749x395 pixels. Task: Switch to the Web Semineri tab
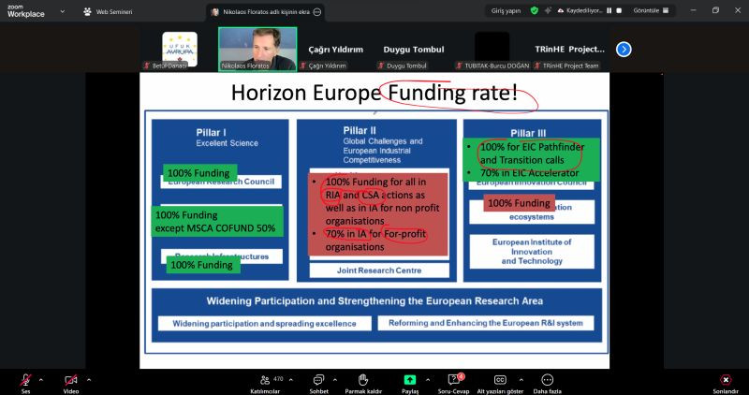(109, 12)
